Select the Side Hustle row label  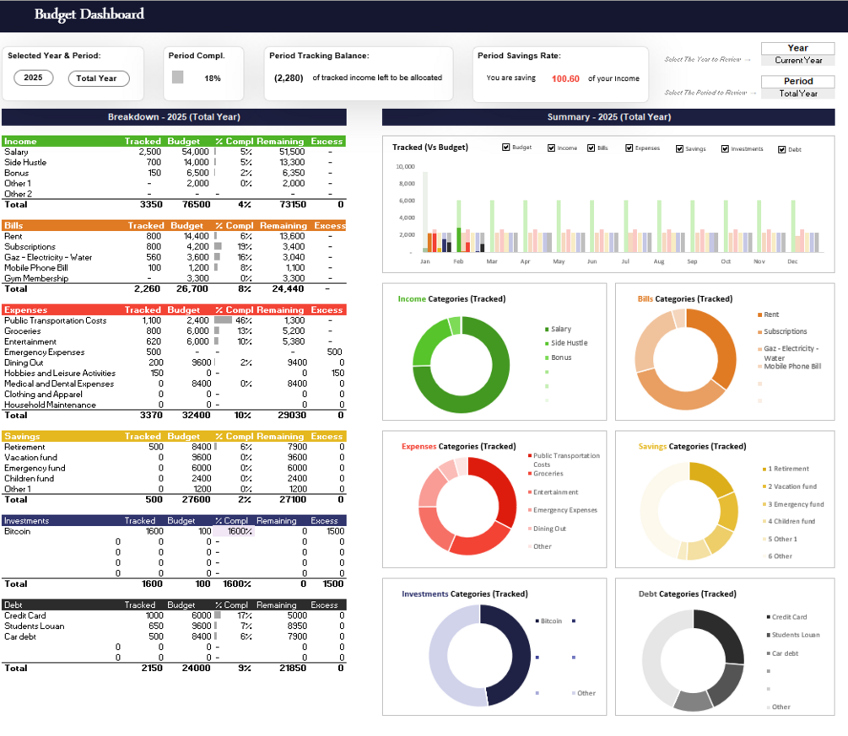coord(25,162)
